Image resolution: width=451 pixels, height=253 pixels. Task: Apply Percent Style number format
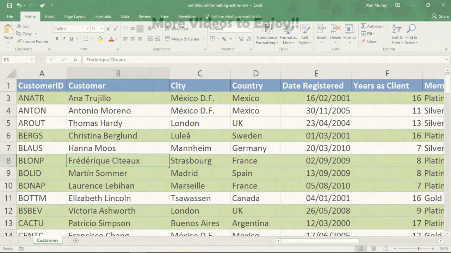pyautogui.click(x=224, y=39)
